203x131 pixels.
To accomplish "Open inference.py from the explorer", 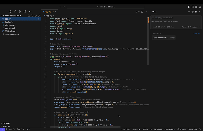I will tap(20, 25).
